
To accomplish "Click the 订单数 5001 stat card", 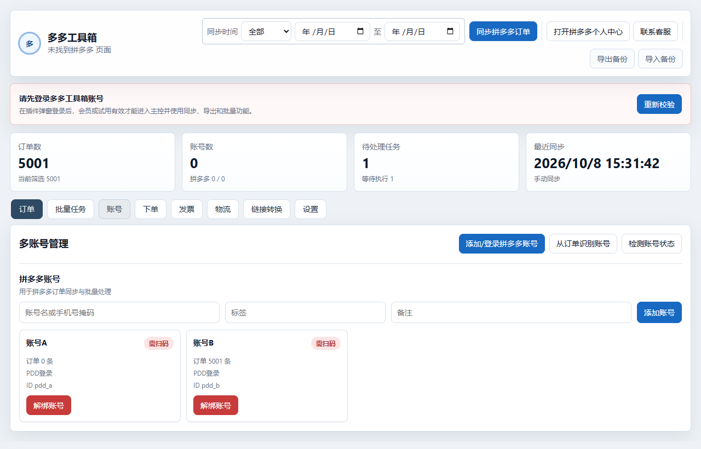I will pyautogui.click(x=93, y=162).
